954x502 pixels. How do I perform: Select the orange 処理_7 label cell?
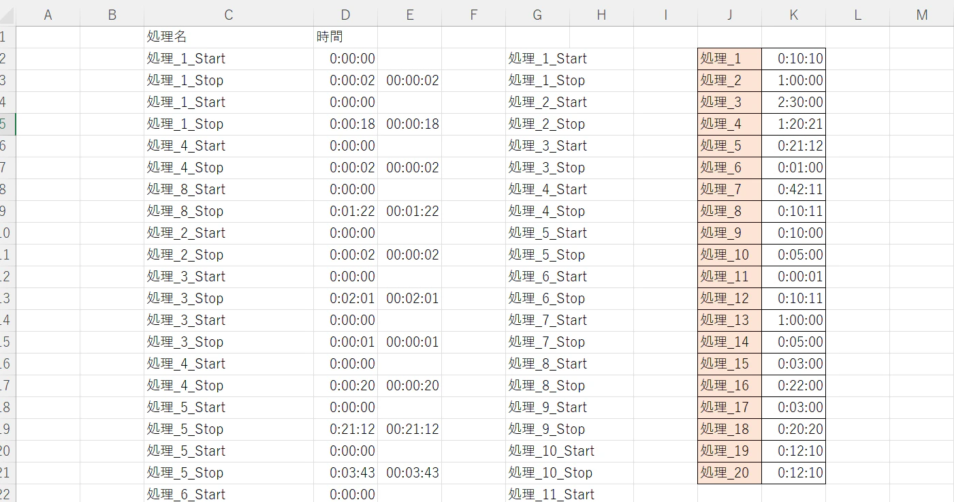(729, 189)
